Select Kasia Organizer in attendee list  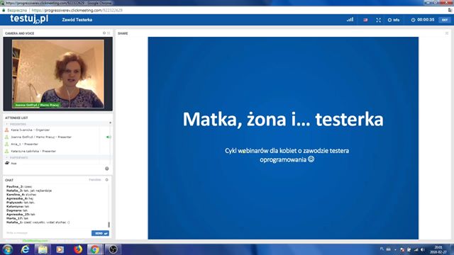[x=30, y=130]
